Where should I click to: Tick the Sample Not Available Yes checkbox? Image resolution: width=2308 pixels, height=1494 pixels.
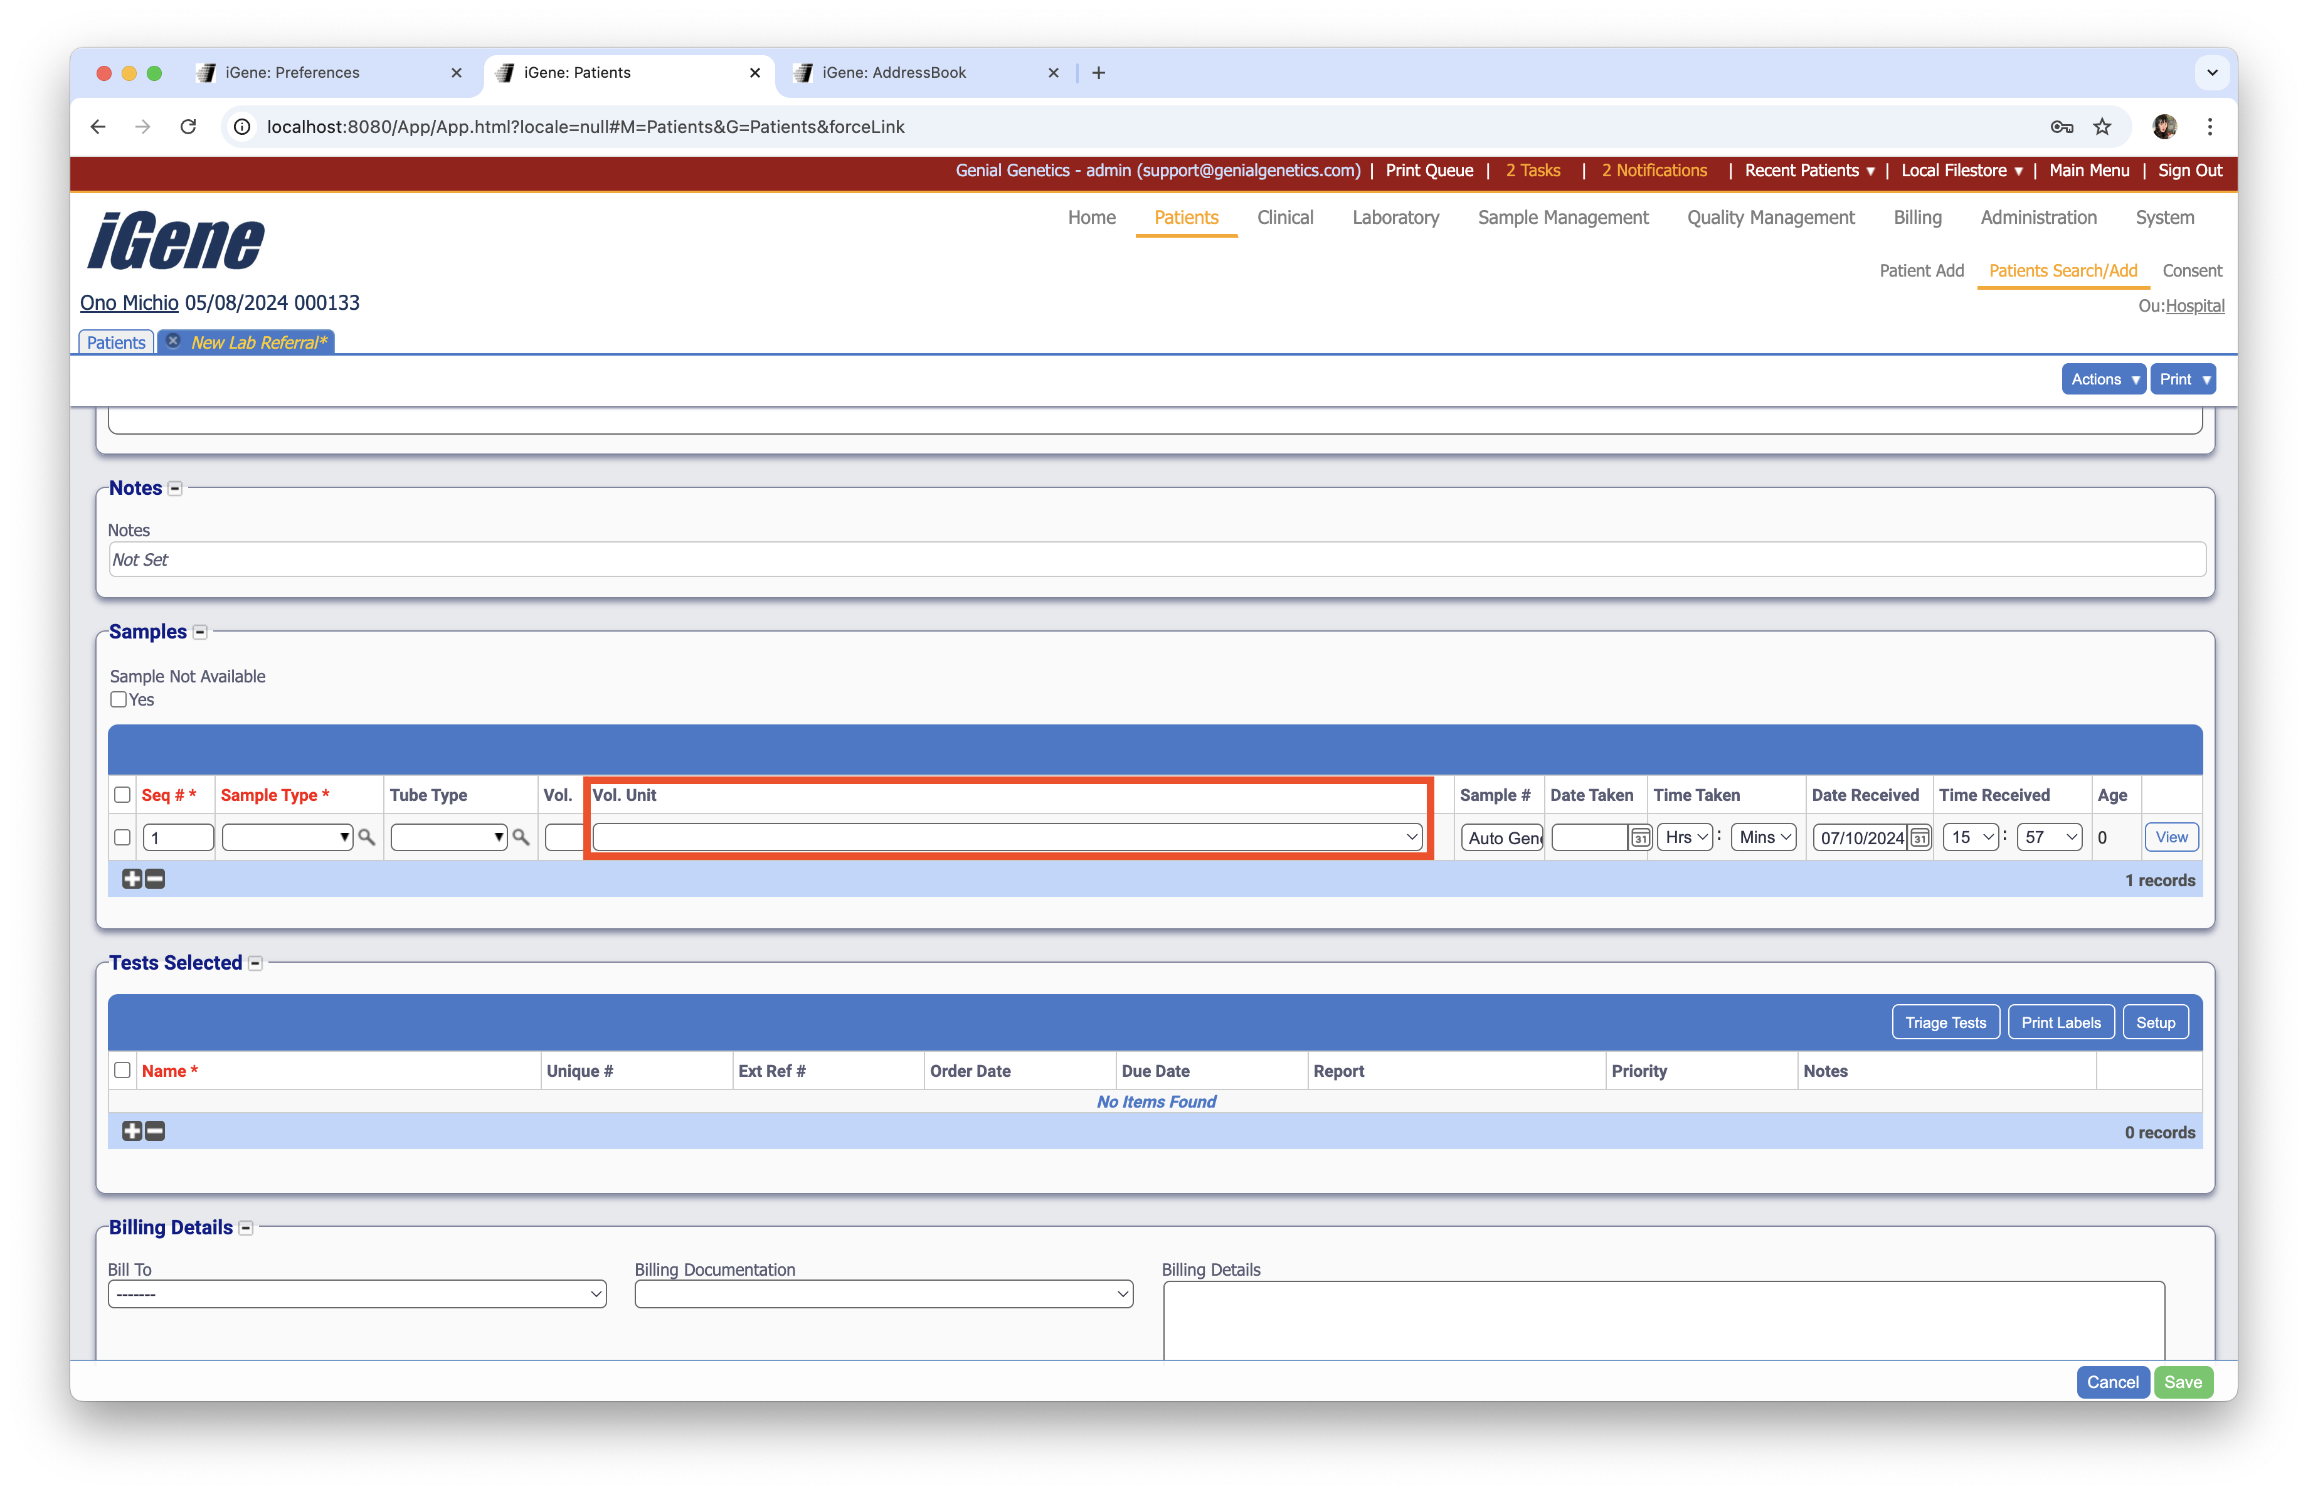click(119, 700)
